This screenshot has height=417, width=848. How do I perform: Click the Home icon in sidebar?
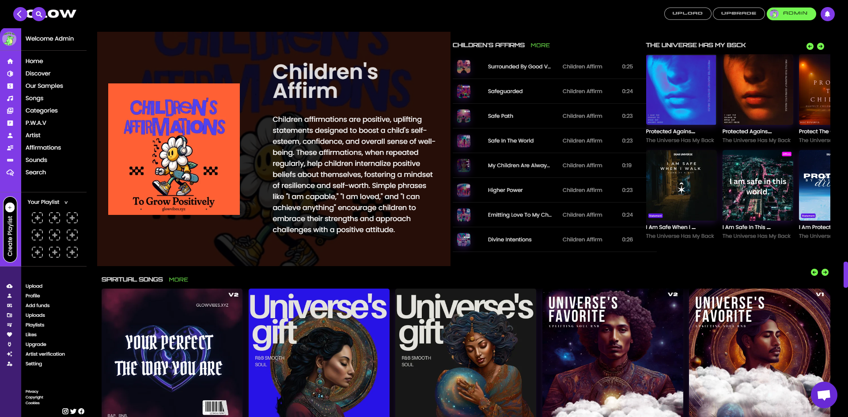pos(10,61)
